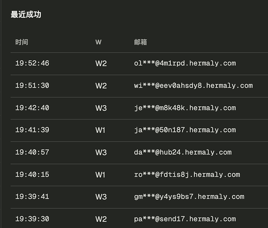Viewport: 268px width, 228px height.
Task: Click the 19:52:46 timestamp
Action: tap(32, 63)
